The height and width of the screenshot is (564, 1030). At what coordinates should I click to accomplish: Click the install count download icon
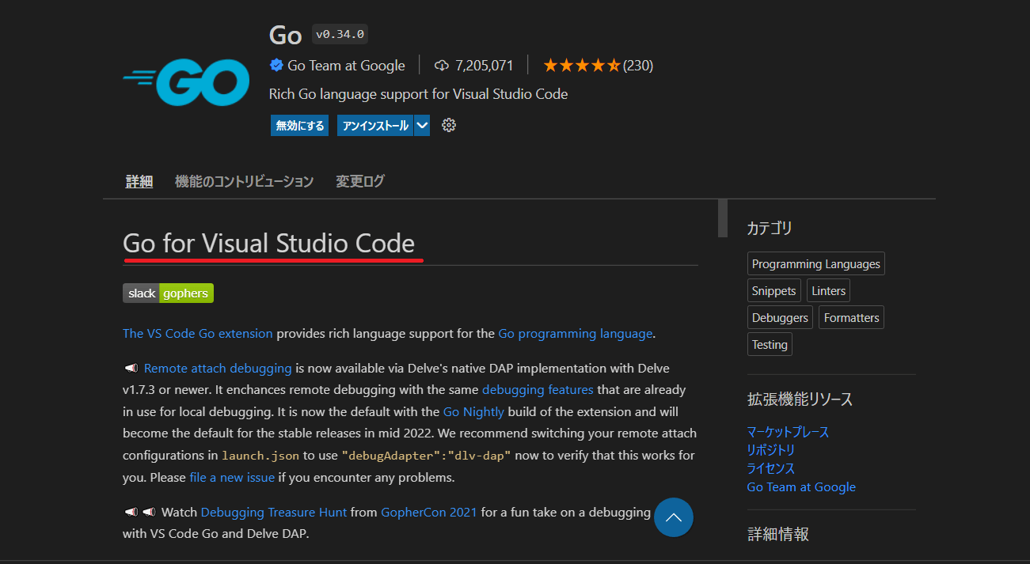pos(442,66)
